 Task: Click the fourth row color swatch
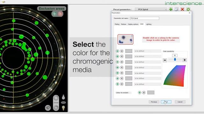[129, 67]
